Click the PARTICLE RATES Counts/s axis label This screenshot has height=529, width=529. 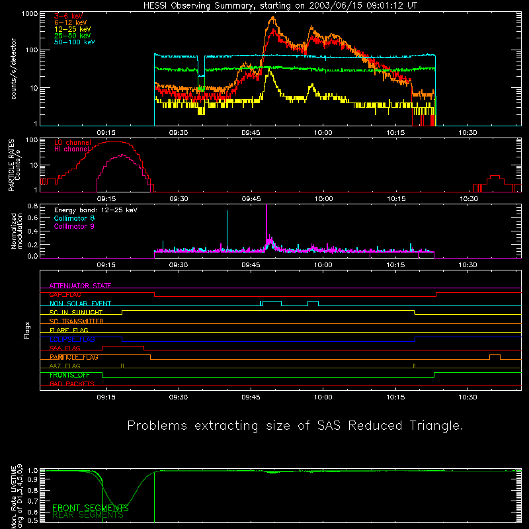14,165
